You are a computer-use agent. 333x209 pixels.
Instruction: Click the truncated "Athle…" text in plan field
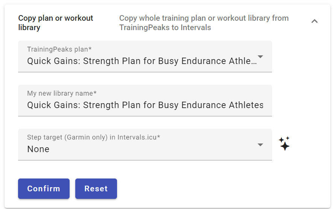point(242,61)
